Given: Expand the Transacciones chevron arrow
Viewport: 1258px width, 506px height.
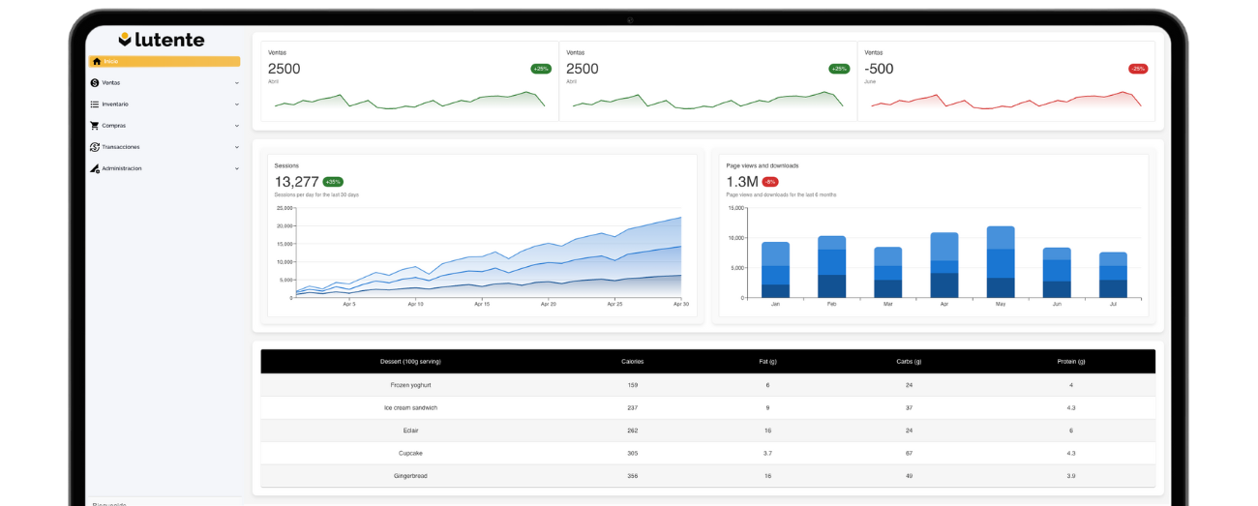Looking at the screenshot, I should click(x=237, y=147).
